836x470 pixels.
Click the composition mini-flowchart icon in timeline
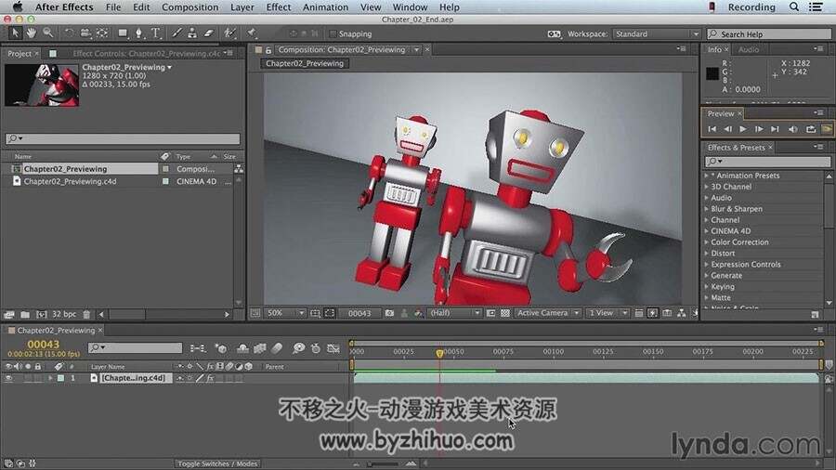[198, 348]
